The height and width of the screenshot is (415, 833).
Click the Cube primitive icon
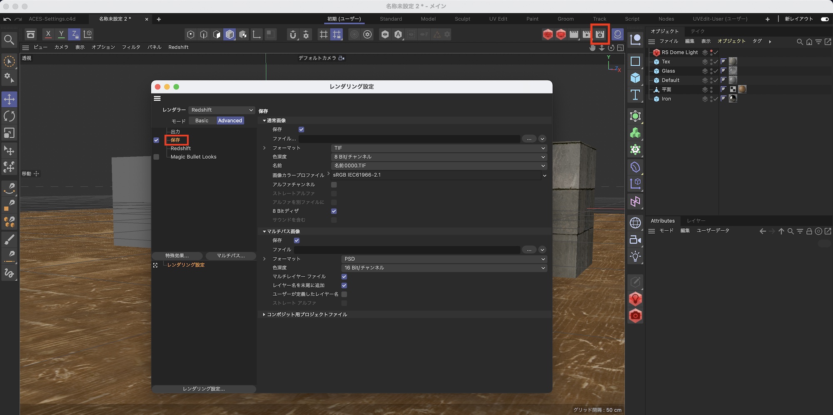(635, 78)
